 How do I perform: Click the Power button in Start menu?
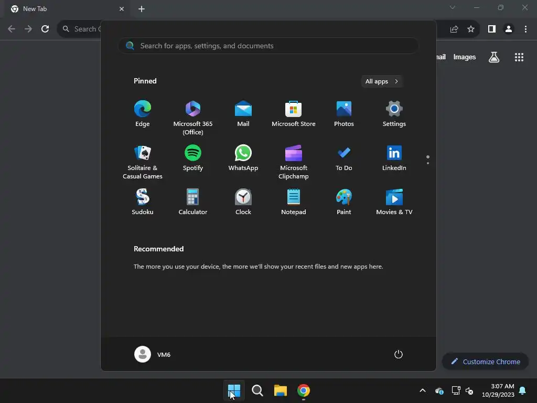[x=399, y=354]
